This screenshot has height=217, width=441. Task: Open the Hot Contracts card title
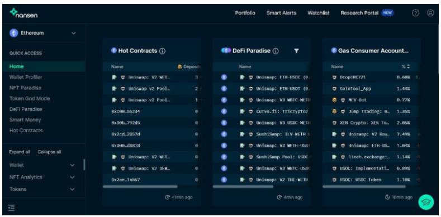[x=137, y=51]
